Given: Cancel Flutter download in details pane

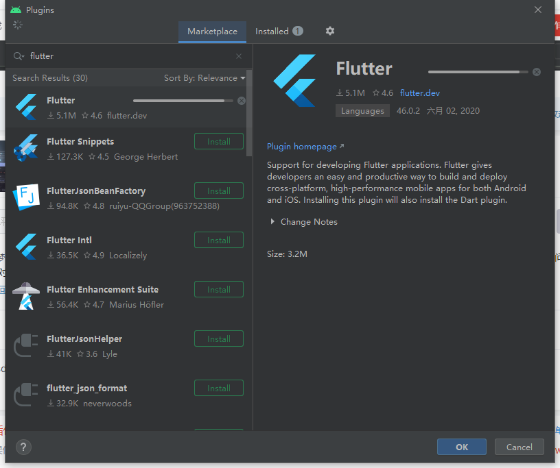Looking at the screenshot, I should (537, 72).
